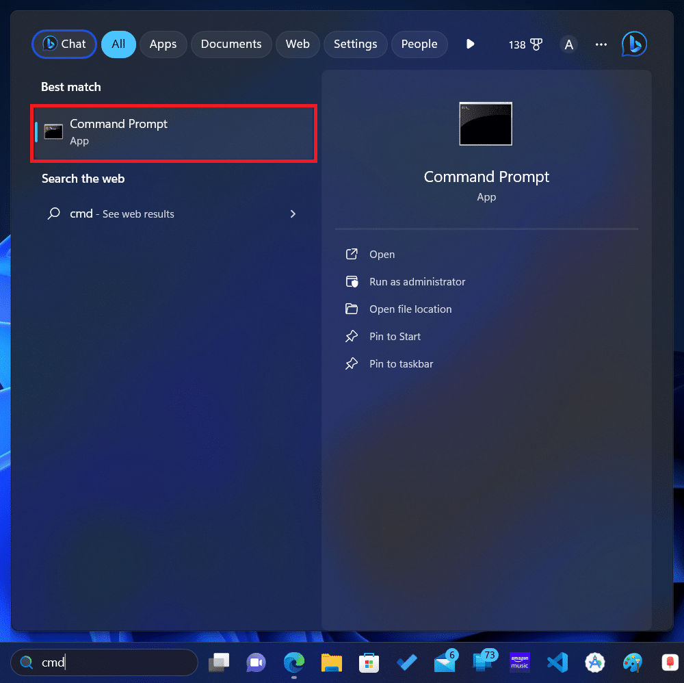Click Run as administrator

click(x=417, y=282)
